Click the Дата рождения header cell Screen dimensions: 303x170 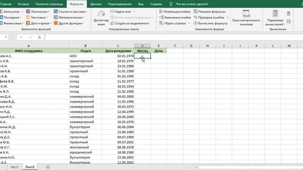[118, 51]
